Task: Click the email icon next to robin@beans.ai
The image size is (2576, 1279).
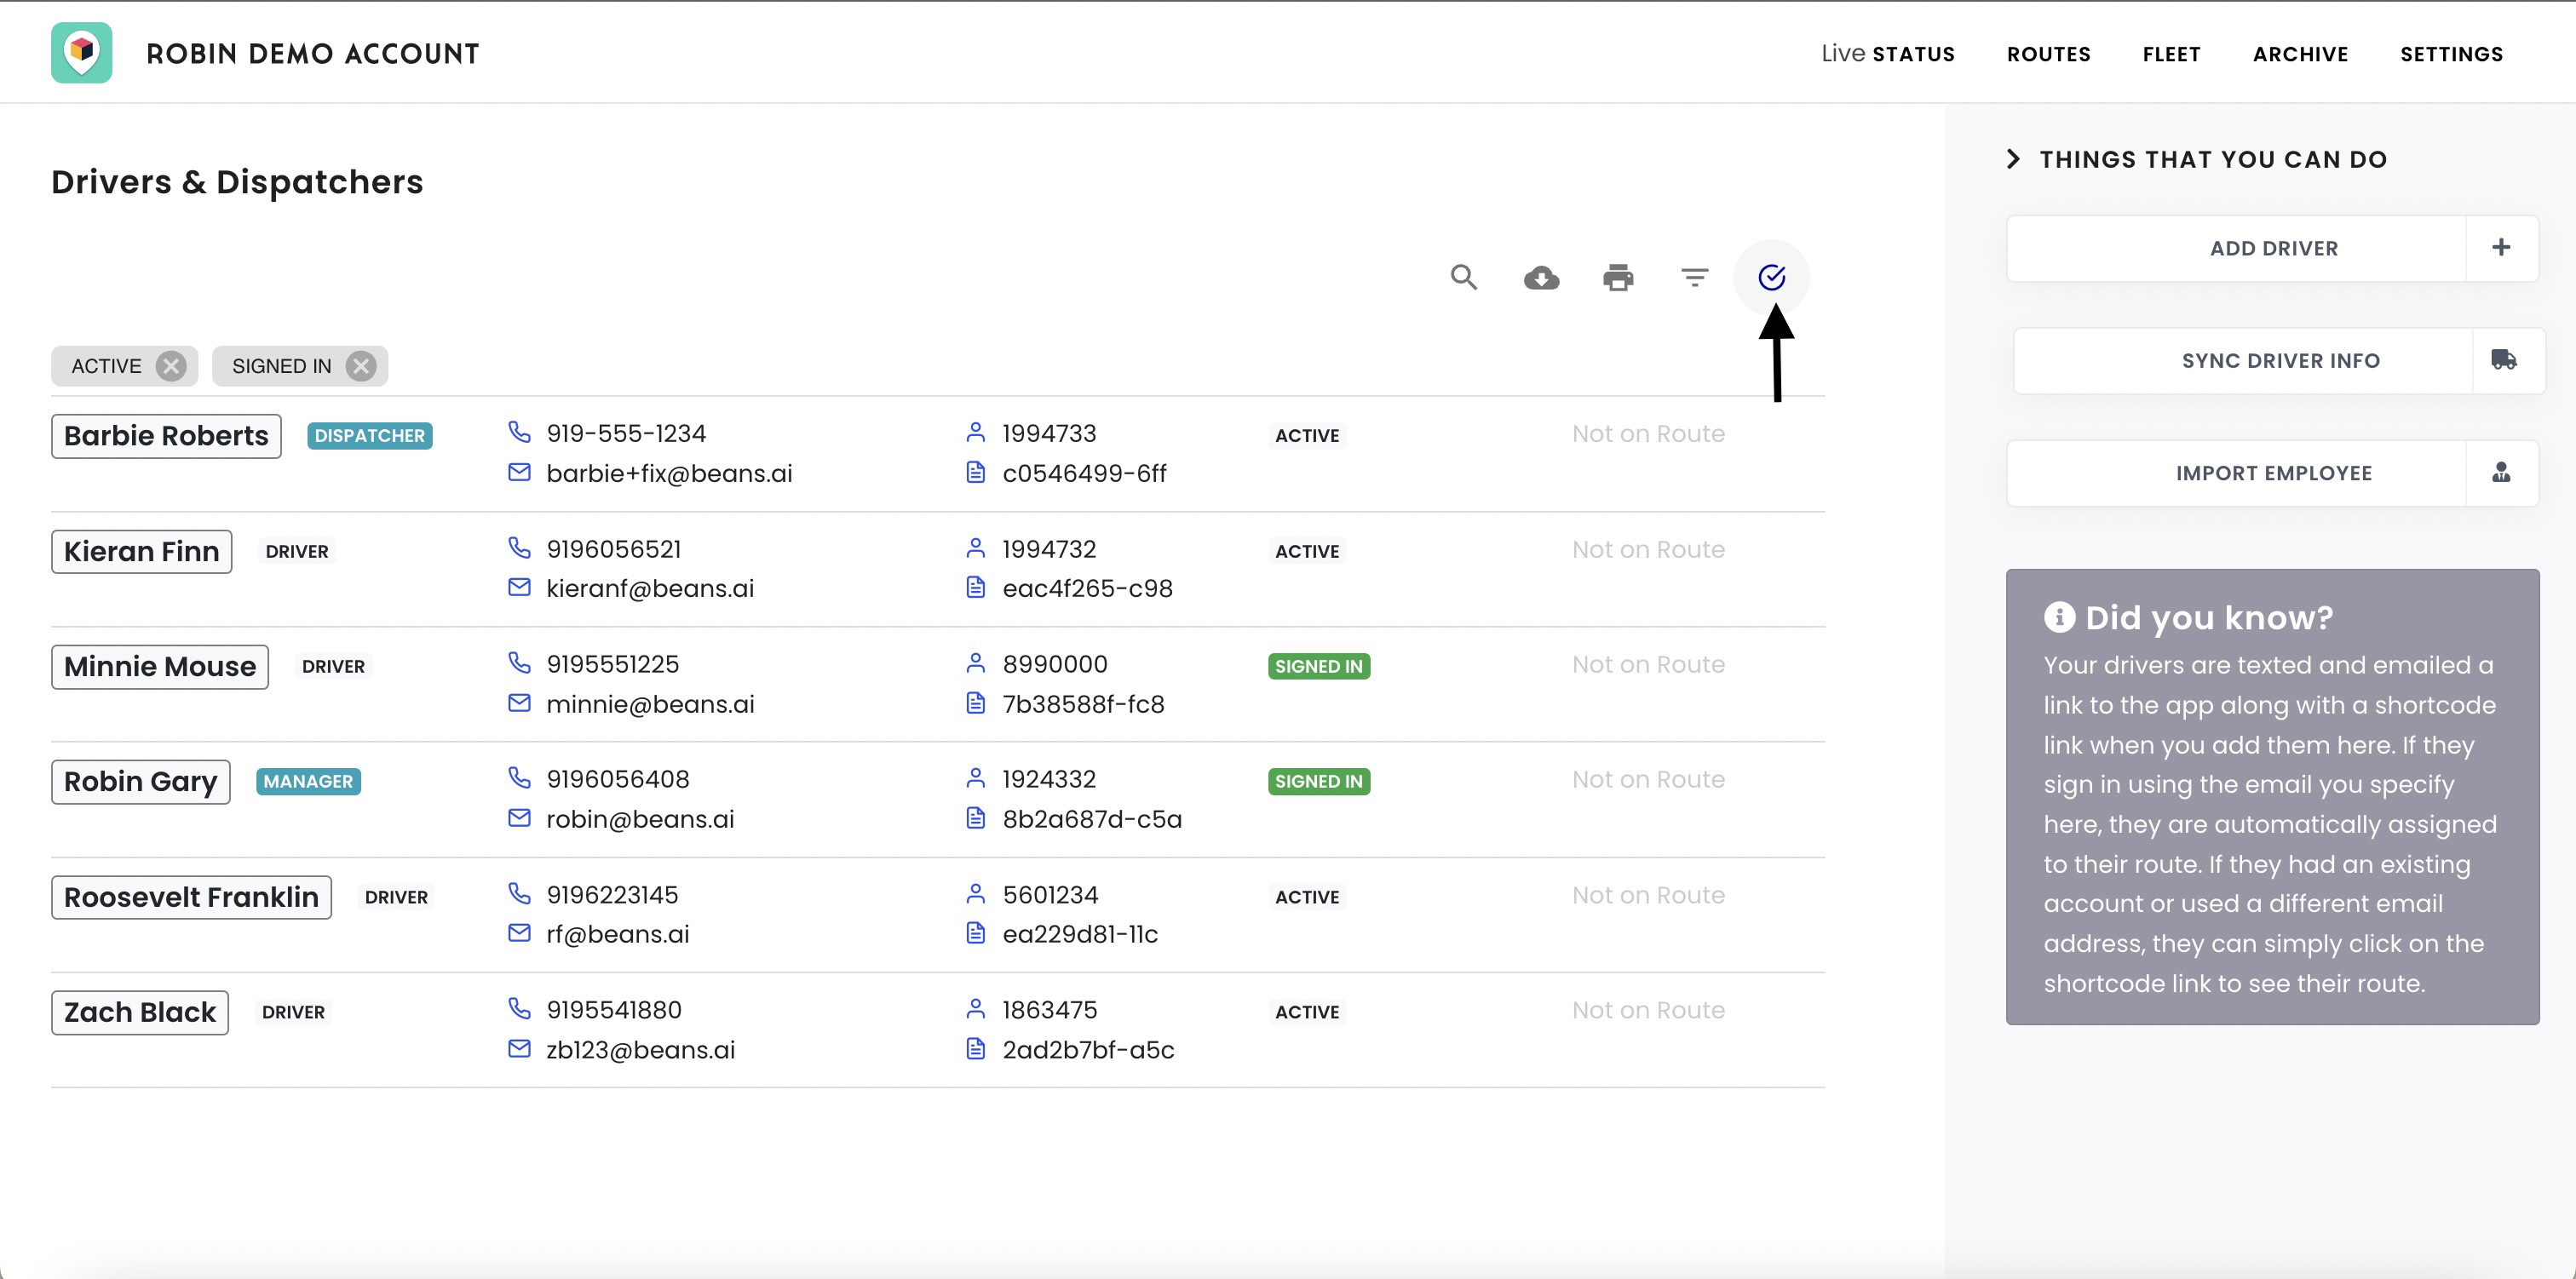Action: tap(519, 818)
